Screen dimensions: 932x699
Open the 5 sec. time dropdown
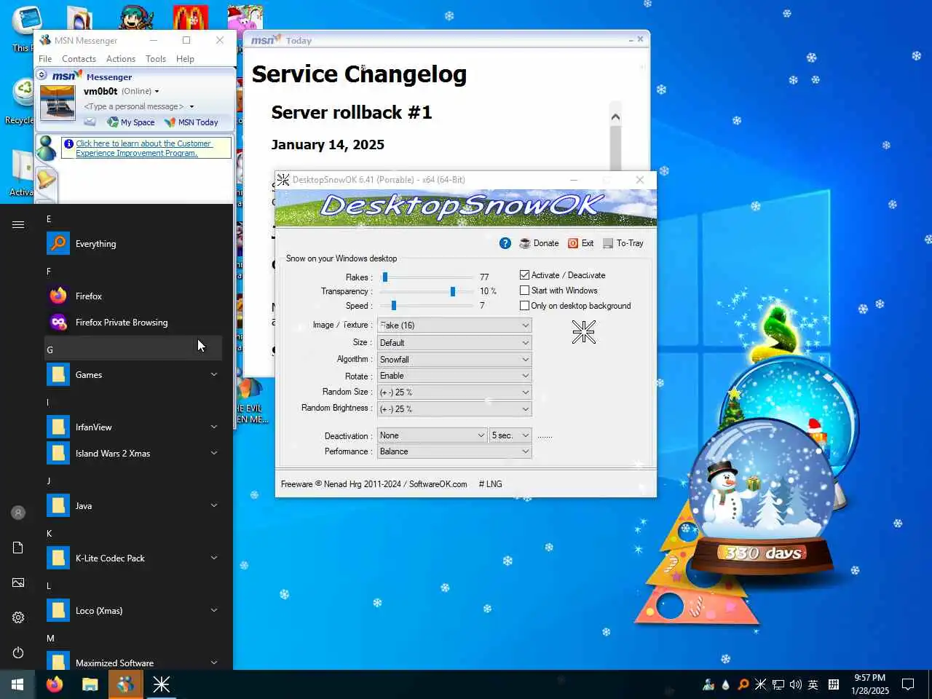(510, 435)
